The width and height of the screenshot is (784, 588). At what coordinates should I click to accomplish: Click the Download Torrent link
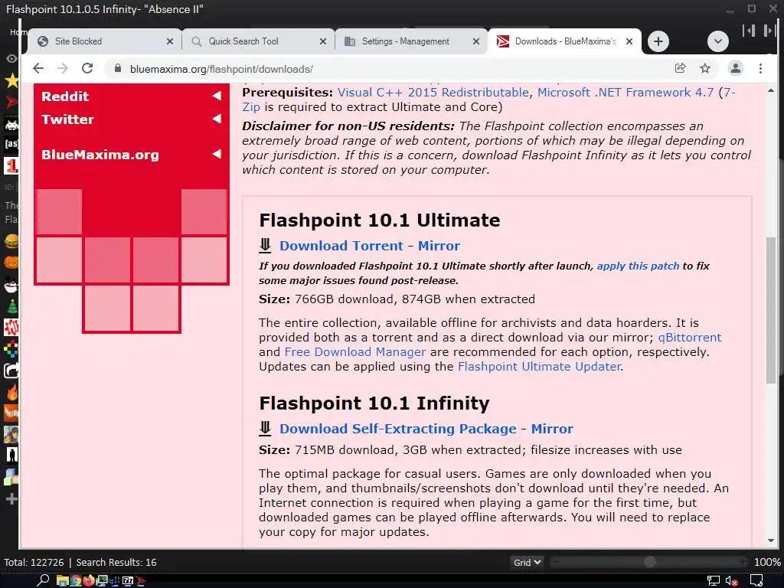pyautogui.click(x=341, y=246)
